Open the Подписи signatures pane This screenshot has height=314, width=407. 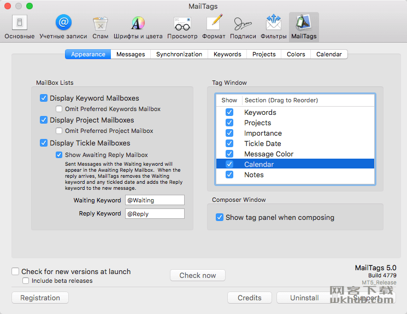pyautogui.click(x=243, y=27)
